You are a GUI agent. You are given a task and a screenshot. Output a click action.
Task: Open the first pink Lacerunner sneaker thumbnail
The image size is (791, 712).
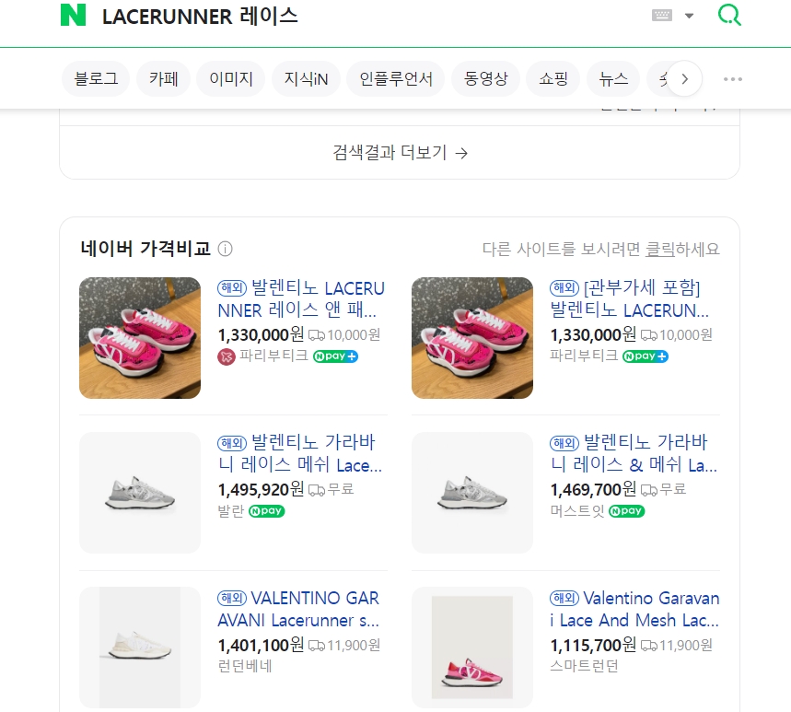140,338
